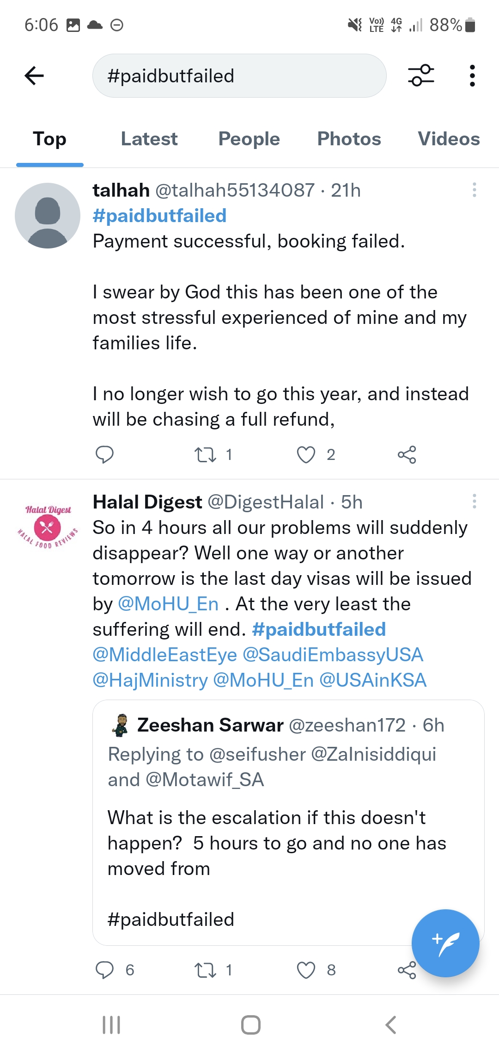The height and width of the screenshot is (1055, 499).
Task: Reply to the Halal Digest tweet
Action: [x=104, y=970]
